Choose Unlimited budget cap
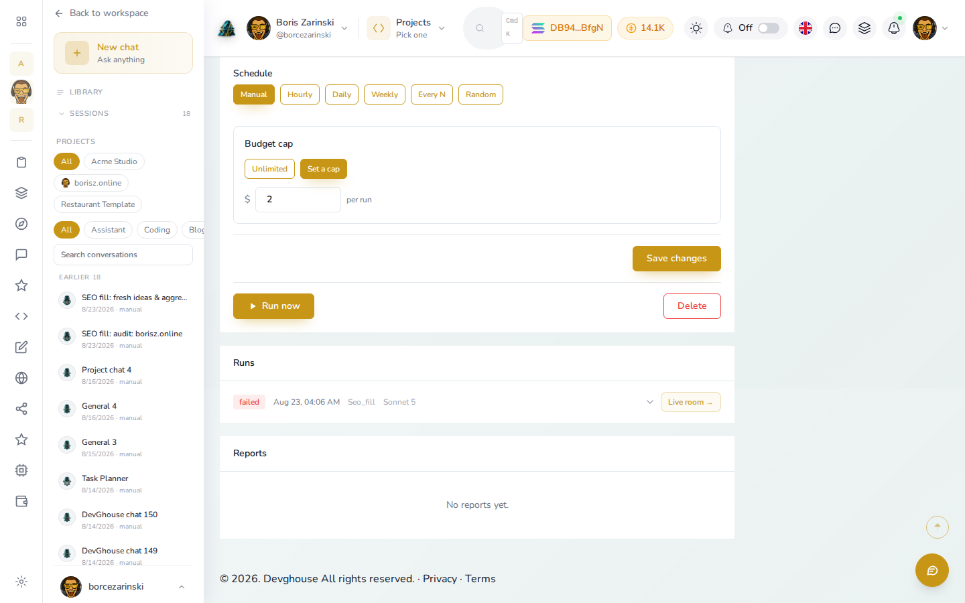This screenshot has height=603, width=965. tap(269, 169)
